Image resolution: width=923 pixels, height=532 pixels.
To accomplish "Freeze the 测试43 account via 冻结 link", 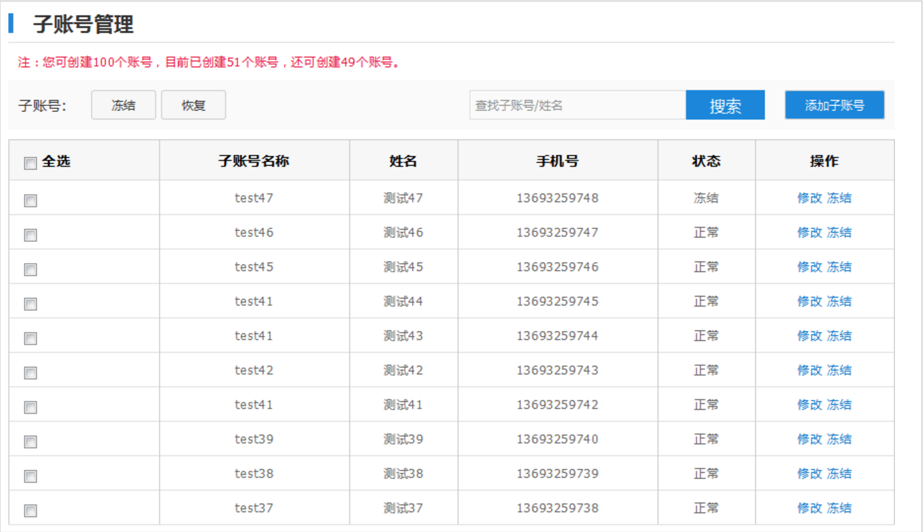I will (839, 336).
